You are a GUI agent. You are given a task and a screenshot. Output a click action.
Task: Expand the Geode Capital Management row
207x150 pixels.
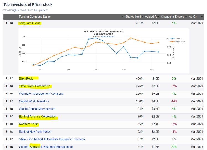point(6,109)
